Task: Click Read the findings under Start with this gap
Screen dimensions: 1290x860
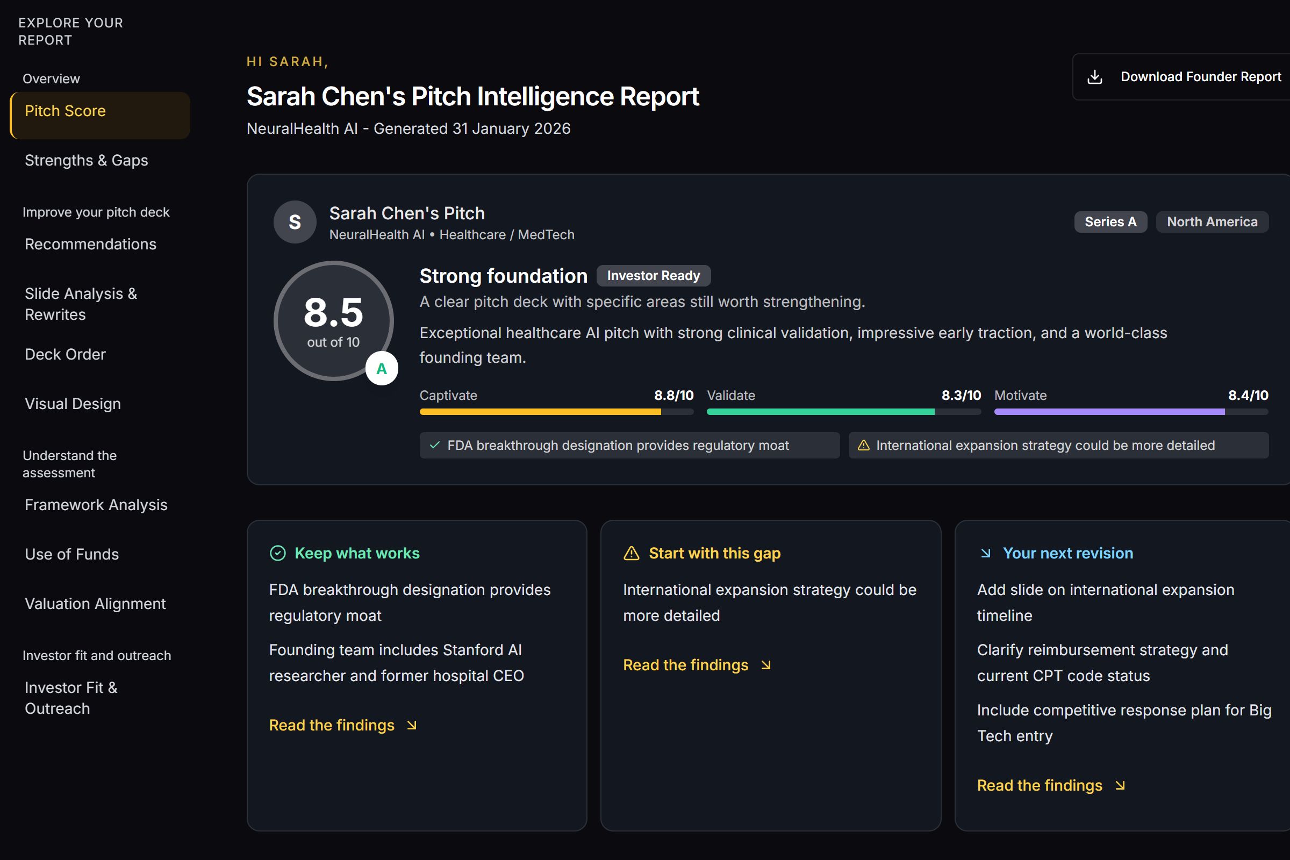Action: [x=698, y=665]
